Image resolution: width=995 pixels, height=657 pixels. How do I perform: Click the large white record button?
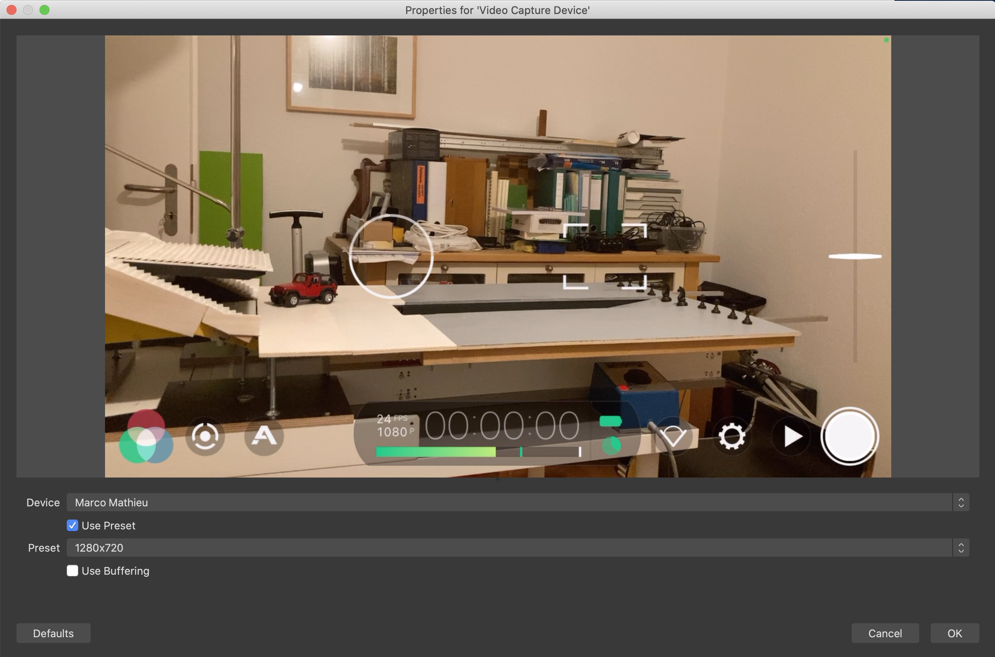point(849,436)
